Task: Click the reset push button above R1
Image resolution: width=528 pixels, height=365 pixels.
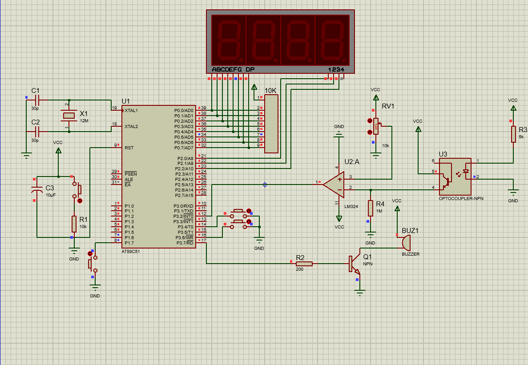Action: click(77, 190)
